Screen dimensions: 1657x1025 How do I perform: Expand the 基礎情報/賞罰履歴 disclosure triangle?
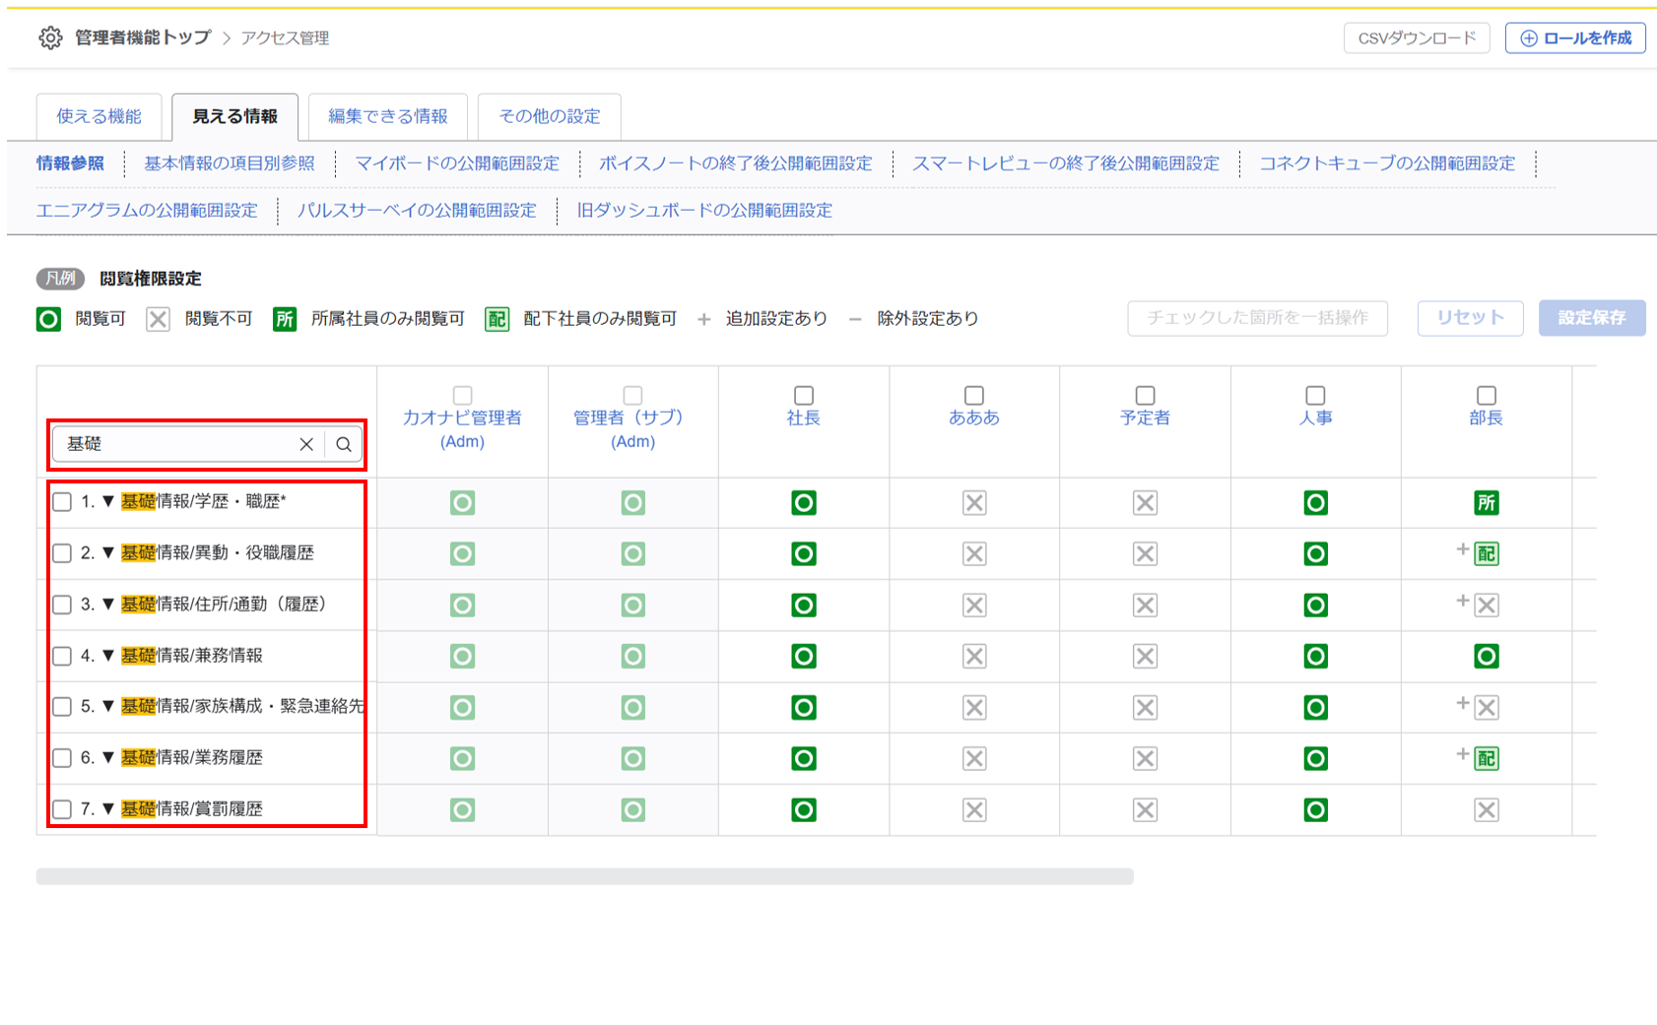[x=108, y=809]
